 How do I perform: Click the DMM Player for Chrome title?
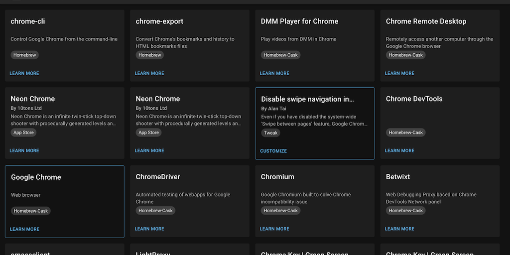click(299, 21)
